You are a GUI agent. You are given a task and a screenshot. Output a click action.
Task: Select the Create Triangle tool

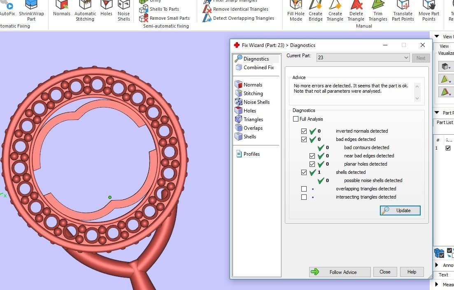(335, 11)
